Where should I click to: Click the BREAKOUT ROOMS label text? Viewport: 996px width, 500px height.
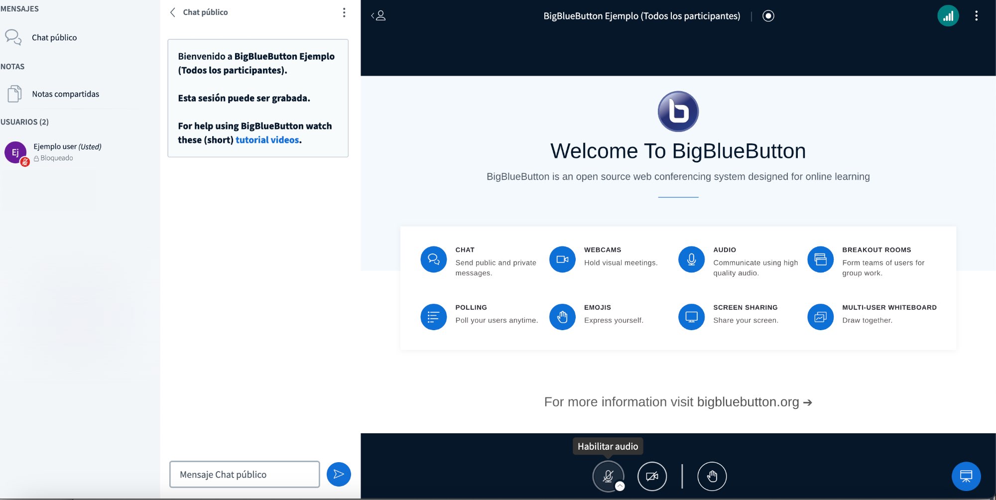[x=876, y=250]
